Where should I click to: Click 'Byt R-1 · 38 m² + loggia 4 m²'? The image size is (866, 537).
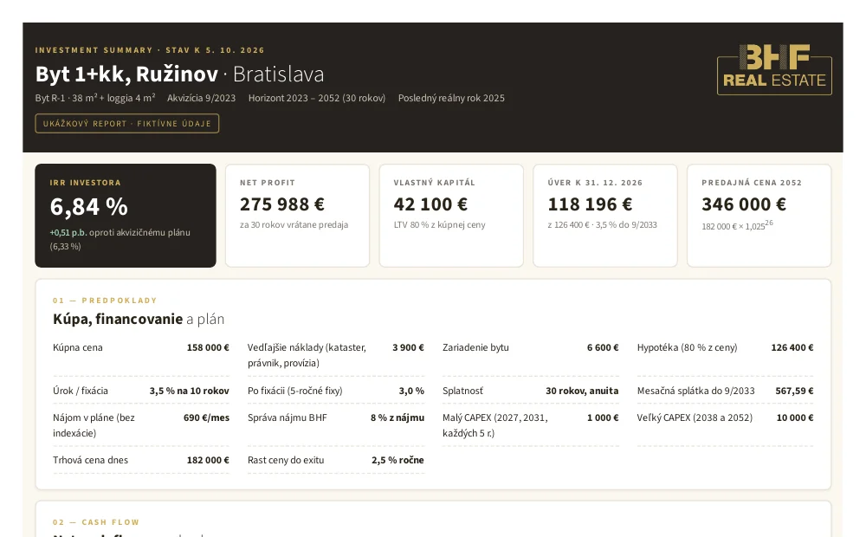95,99
